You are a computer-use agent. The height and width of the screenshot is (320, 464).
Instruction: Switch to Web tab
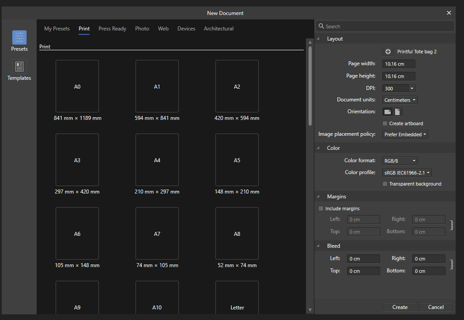(163, 29)
